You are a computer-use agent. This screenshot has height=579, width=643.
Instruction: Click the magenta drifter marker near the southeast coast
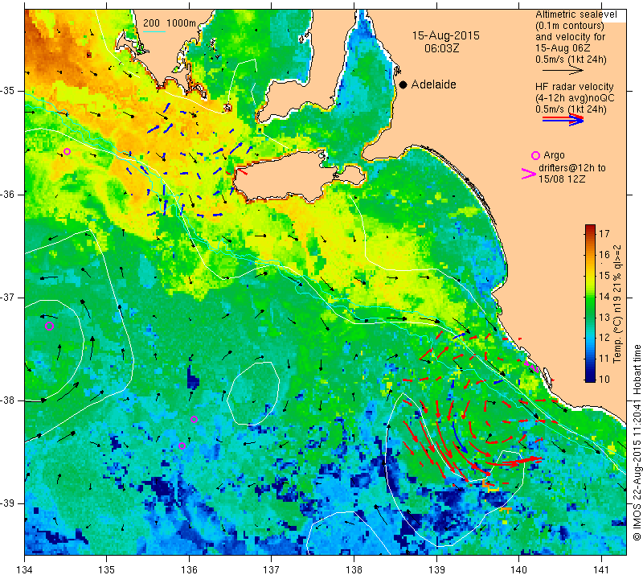531,367
